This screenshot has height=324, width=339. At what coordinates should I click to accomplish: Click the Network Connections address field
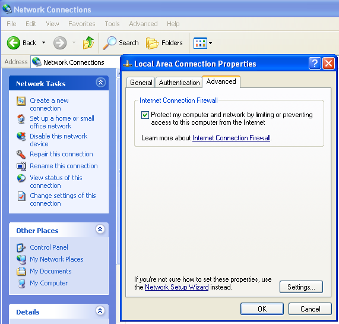[x=75, y=62]
